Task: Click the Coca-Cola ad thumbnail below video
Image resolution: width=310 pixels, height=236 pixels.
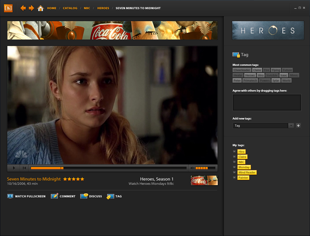Action: click(204, 181)
